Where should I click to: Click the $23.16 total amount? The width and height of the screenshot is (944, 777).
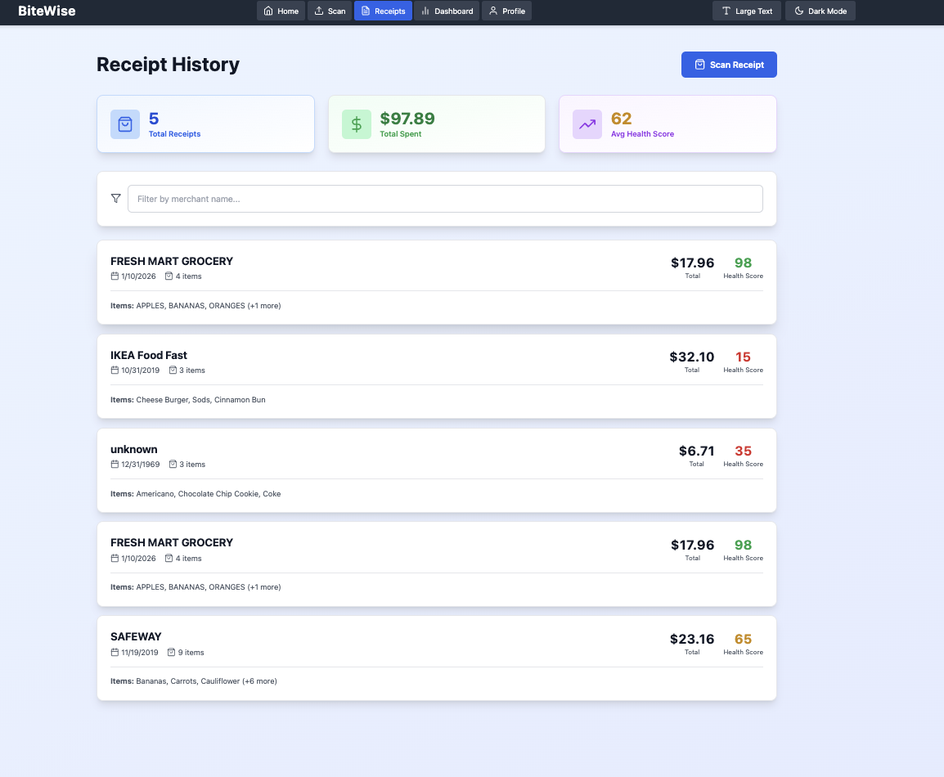tap(692, 639)
